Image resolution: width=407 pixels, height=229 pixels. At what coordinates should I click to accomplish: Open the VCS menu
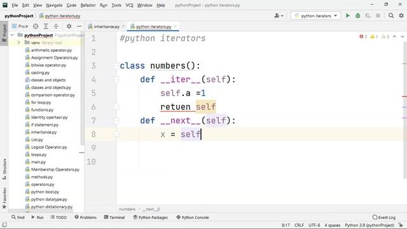coord(129,5)
